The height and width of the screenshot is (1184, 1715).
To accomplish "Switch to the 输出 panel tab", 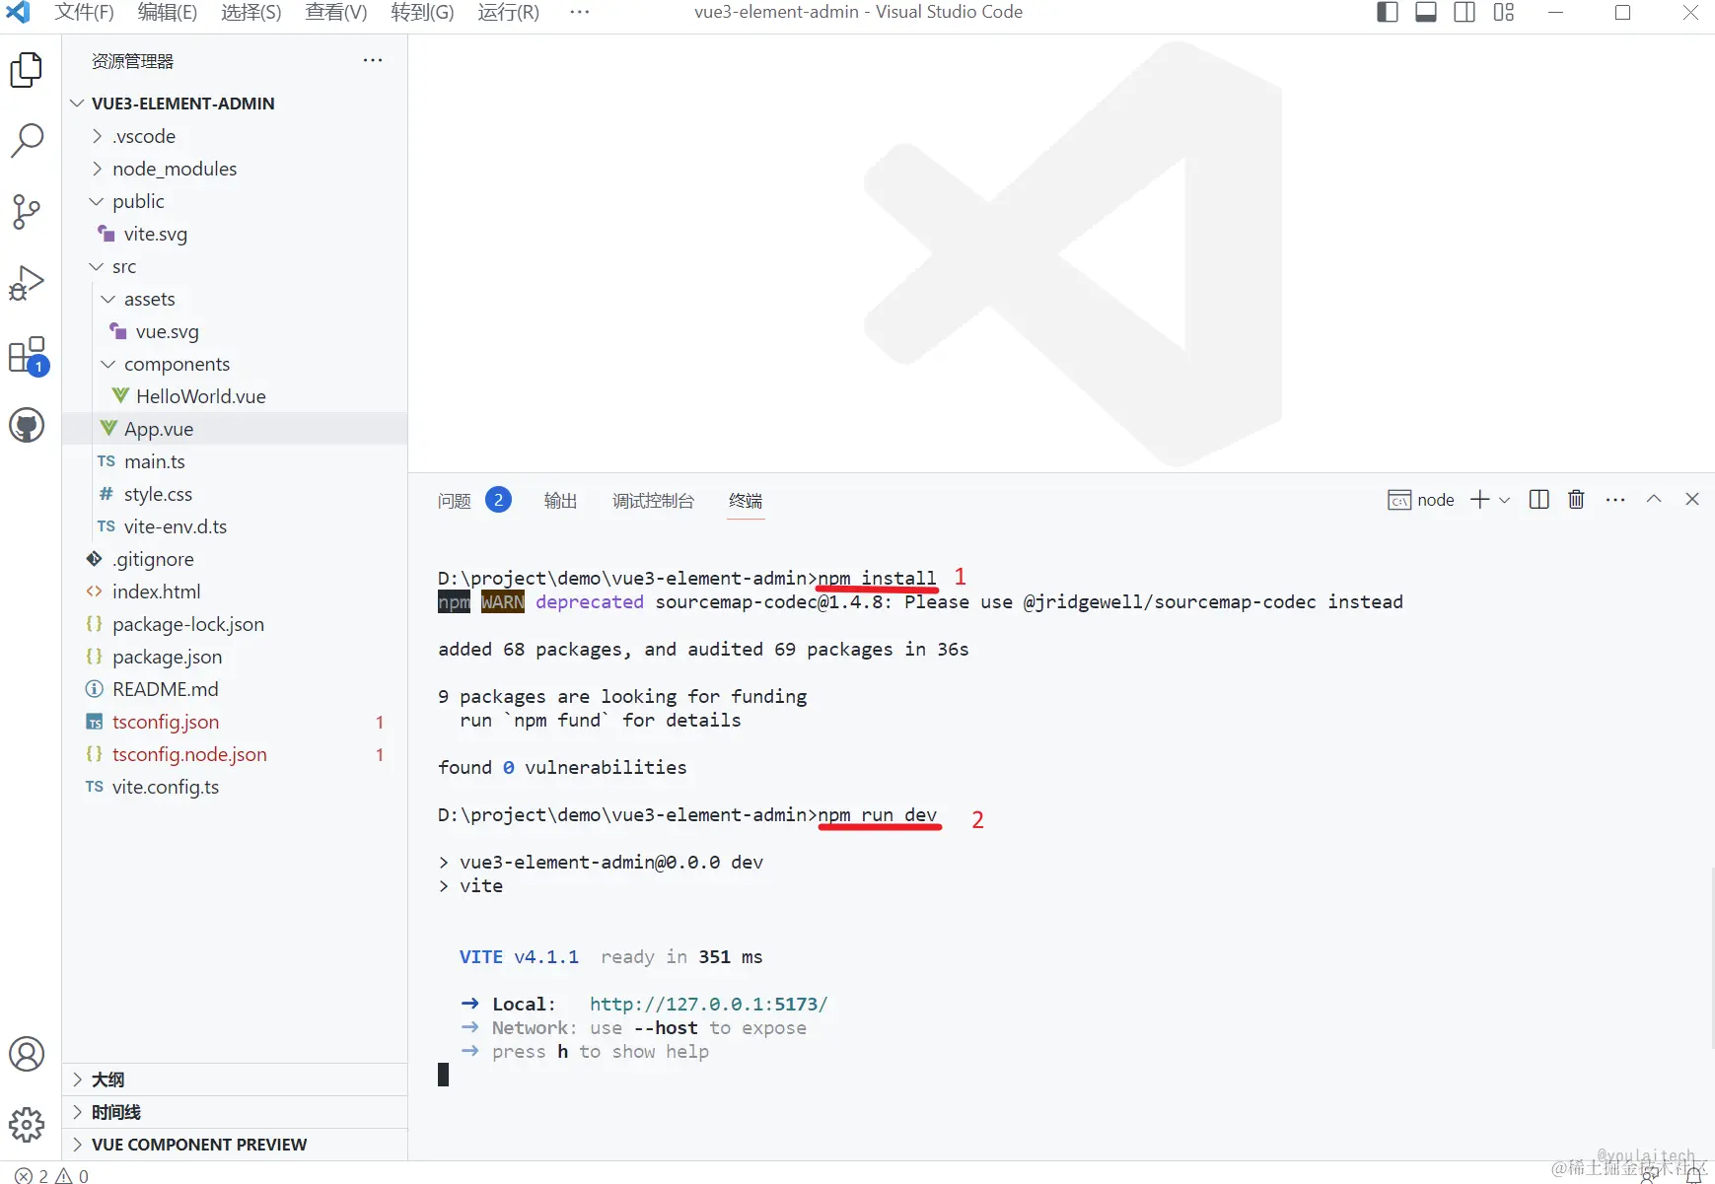I will (x=560, y=501).
